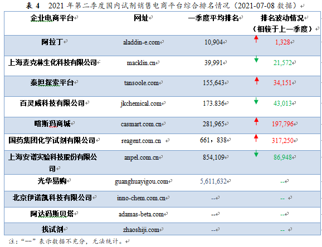Click the red up arrow in 阿拉丁 row
This screenshot has width=322, height=247.
pyautogui.click(x=256, y=39)
